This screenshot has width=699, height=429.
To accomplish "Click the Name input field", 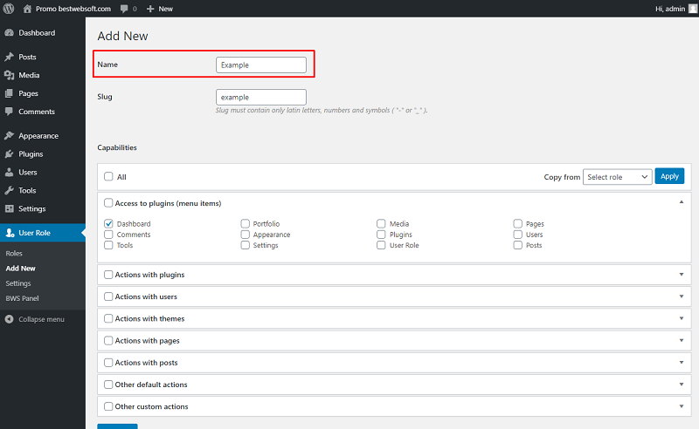I will pos(261,65).
